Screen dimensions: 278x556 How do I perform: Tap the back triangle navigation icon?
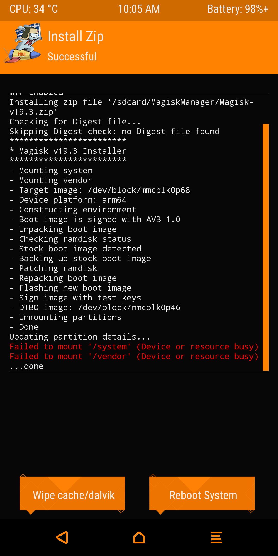coord(62,537)
